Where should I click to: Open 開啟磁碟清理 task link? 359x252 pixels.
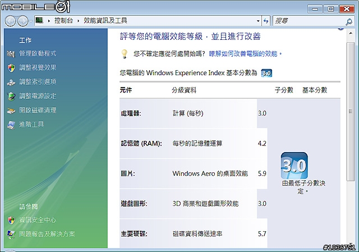coord(38,110)
